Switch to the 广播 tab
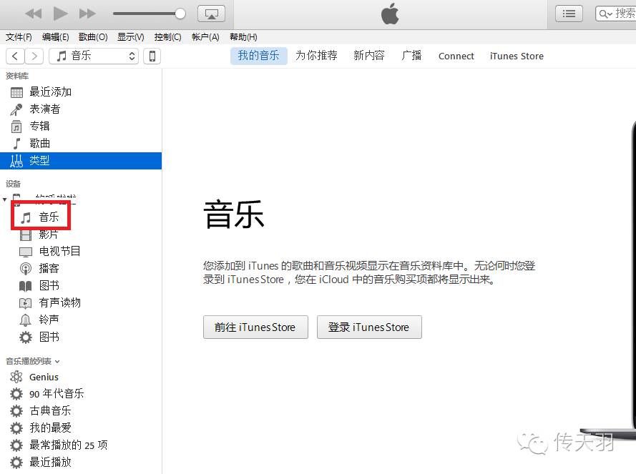 tap(411, 56)
